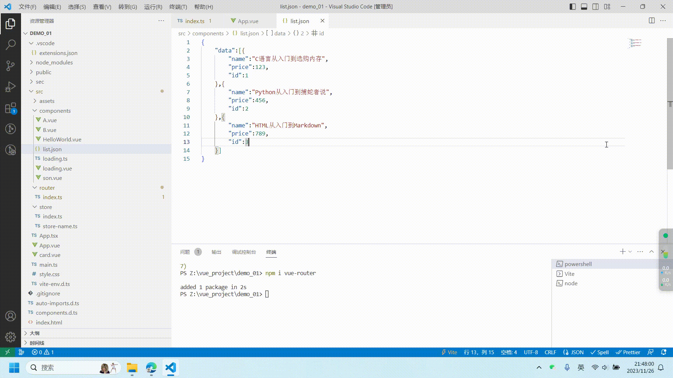Click the Prettier formatter status item
Screen dimensions: 673x378
coord(628,352)
